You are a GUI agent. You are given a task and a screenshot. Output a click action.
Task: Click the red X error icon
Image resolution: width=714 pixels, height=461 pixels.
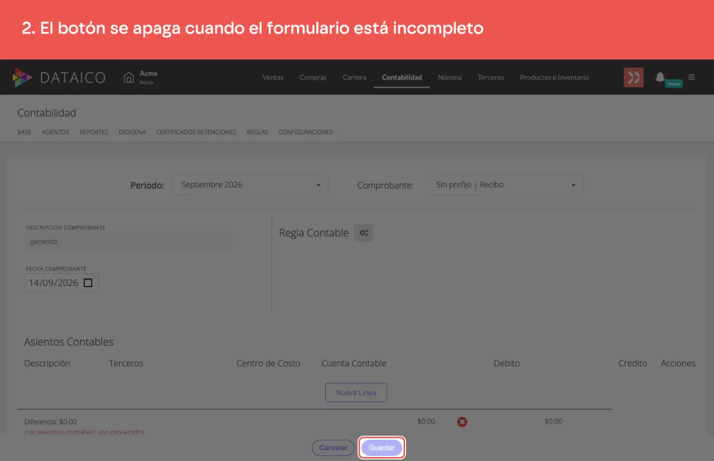462,422
